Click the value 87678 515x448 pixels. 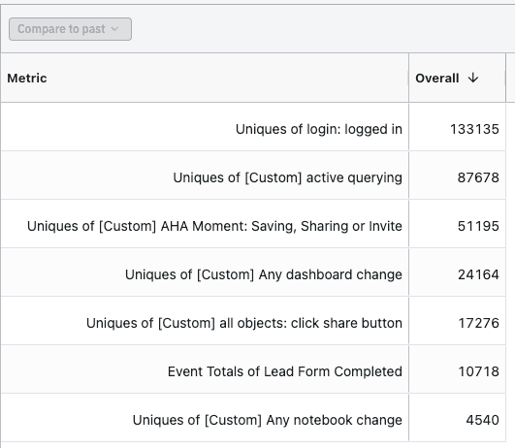pos(478,177)
